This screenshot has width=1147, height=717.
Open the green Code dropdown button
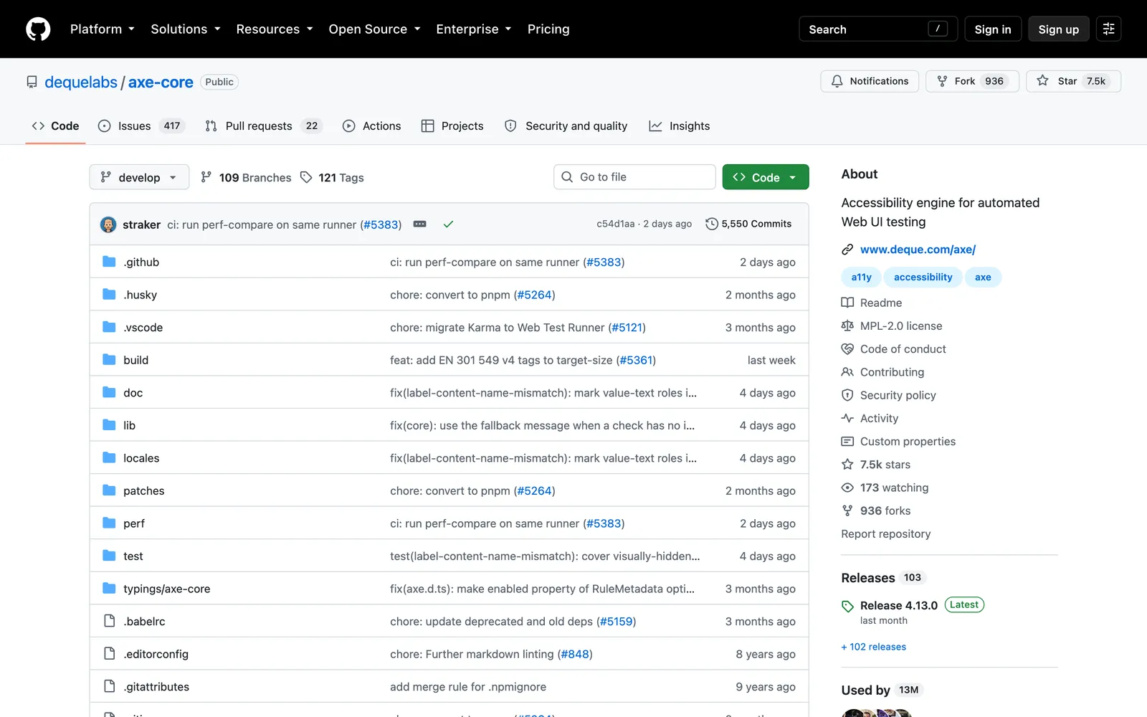tap(766, 177)
